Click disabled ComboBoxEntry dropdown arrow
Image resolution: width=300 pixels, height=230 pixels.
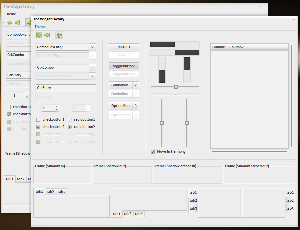(x=92, y=56)
